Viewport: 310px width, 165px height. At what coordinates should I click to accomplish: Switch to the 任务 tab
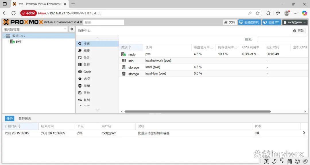(9, 118)
